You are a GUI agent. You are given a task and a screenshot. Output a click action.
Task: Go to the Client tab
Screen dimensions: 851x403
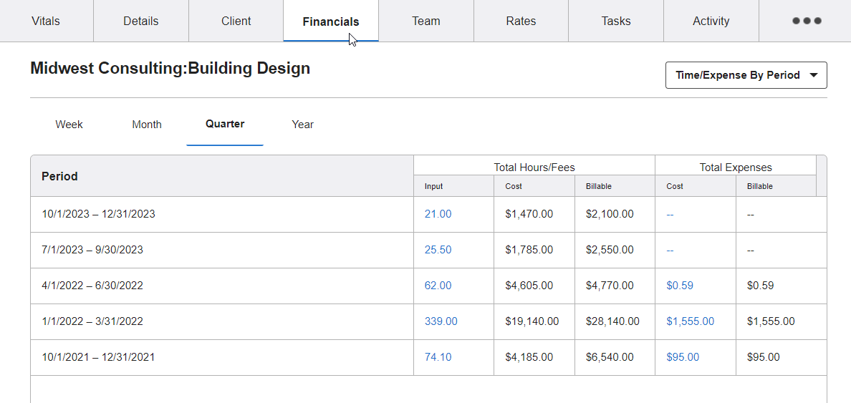coord(236,21)
